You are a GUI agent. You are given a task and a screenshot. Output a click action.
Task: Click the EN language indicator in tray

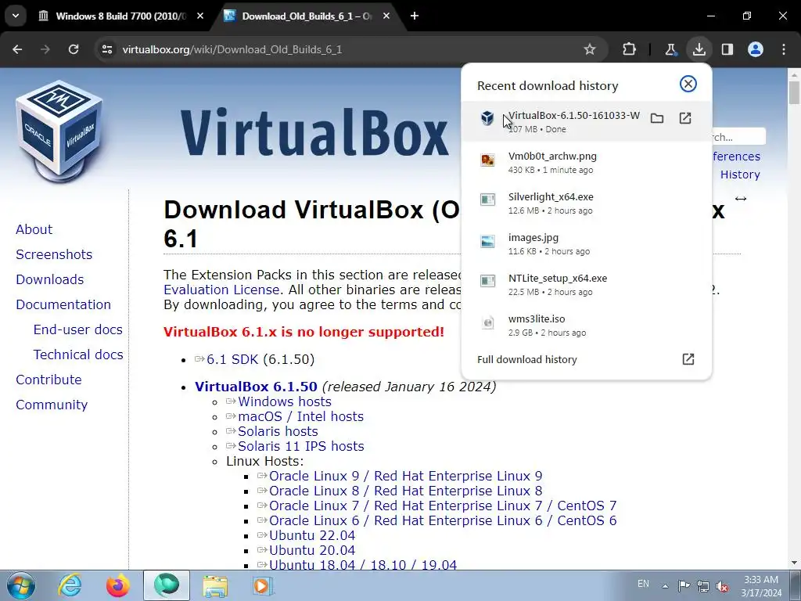(x=643, y=584)
